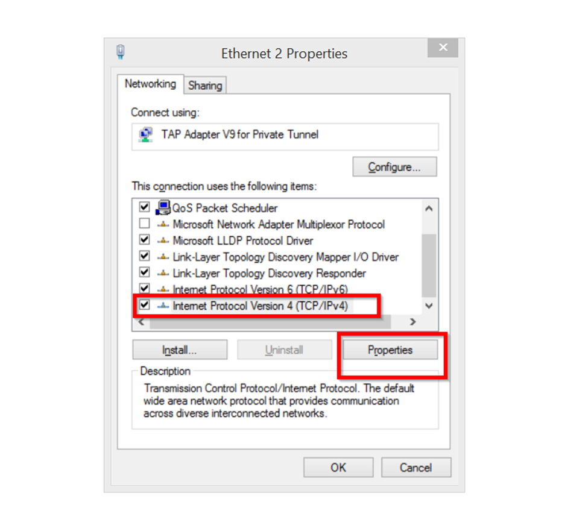The height and width of the screenshot is (528, 588).
Task: Click the Link-Layer Mapper I/O Driver icon
Action: tap(163, 257)
